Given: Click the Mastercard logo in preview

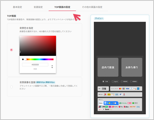Looking at the screenshot, I should tap(120, 89).
